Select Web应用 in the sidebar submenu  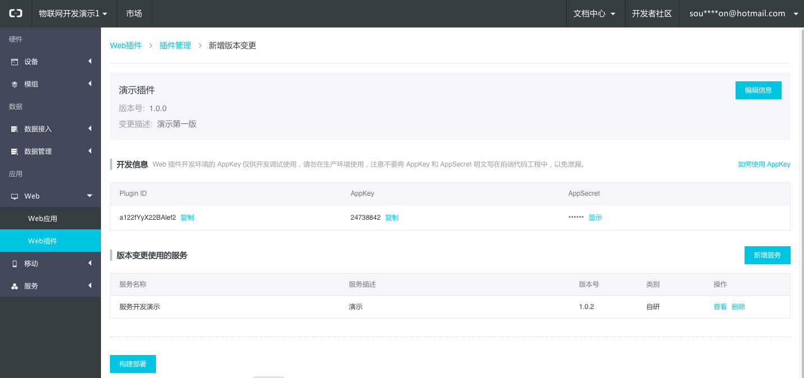pos(43,219)
